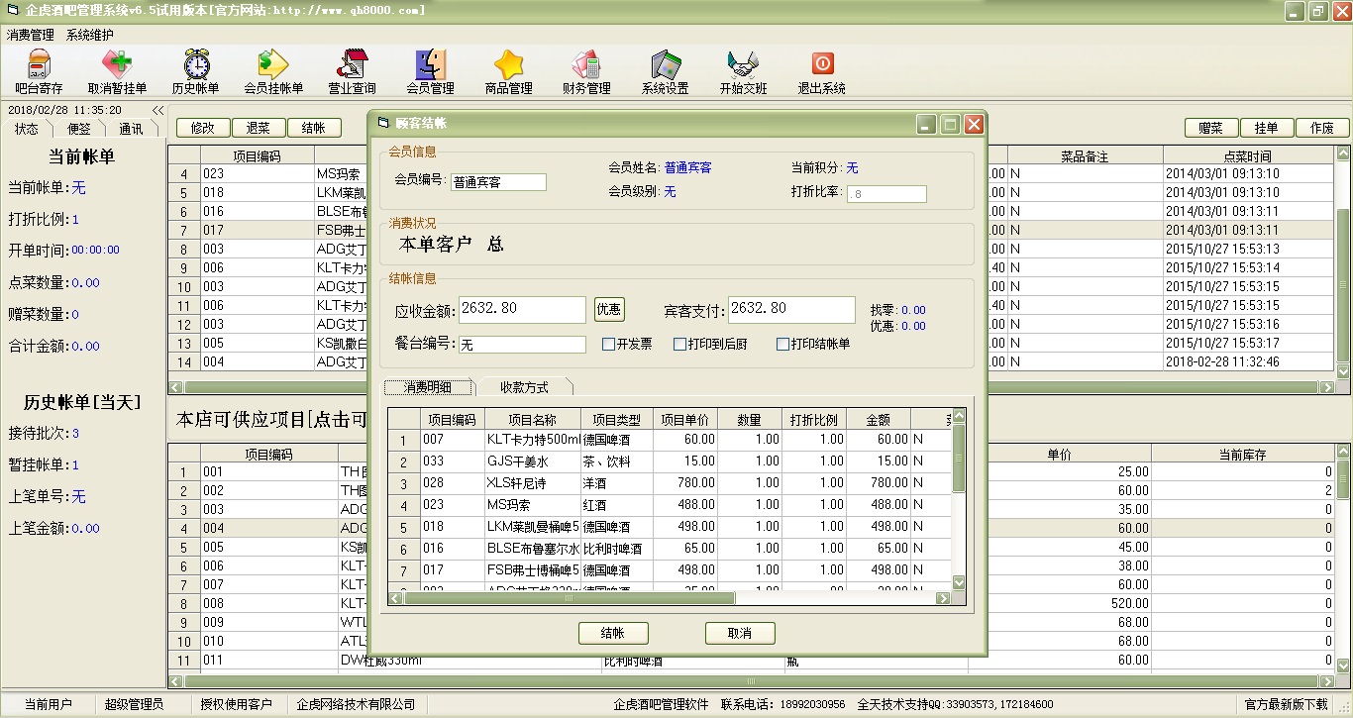This screenshot has width=1353, height=718.
Task: Enable the 开发票 checkbox
Action: click(x=609, y=345)
